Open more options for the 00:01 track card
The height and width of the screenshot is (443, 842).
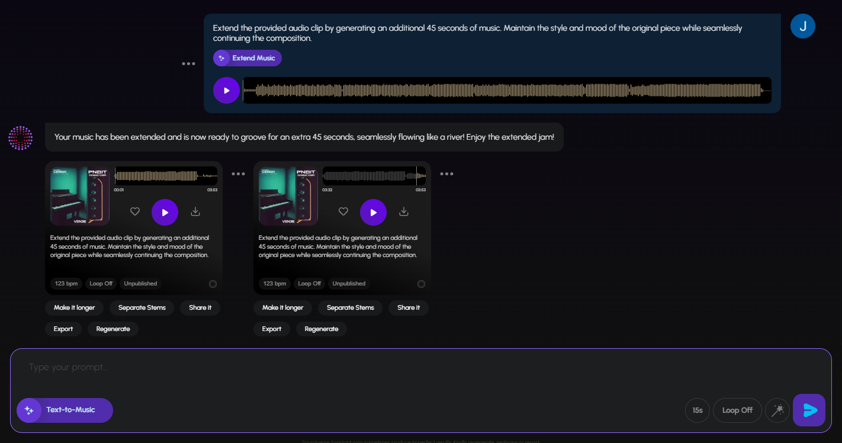238,174
